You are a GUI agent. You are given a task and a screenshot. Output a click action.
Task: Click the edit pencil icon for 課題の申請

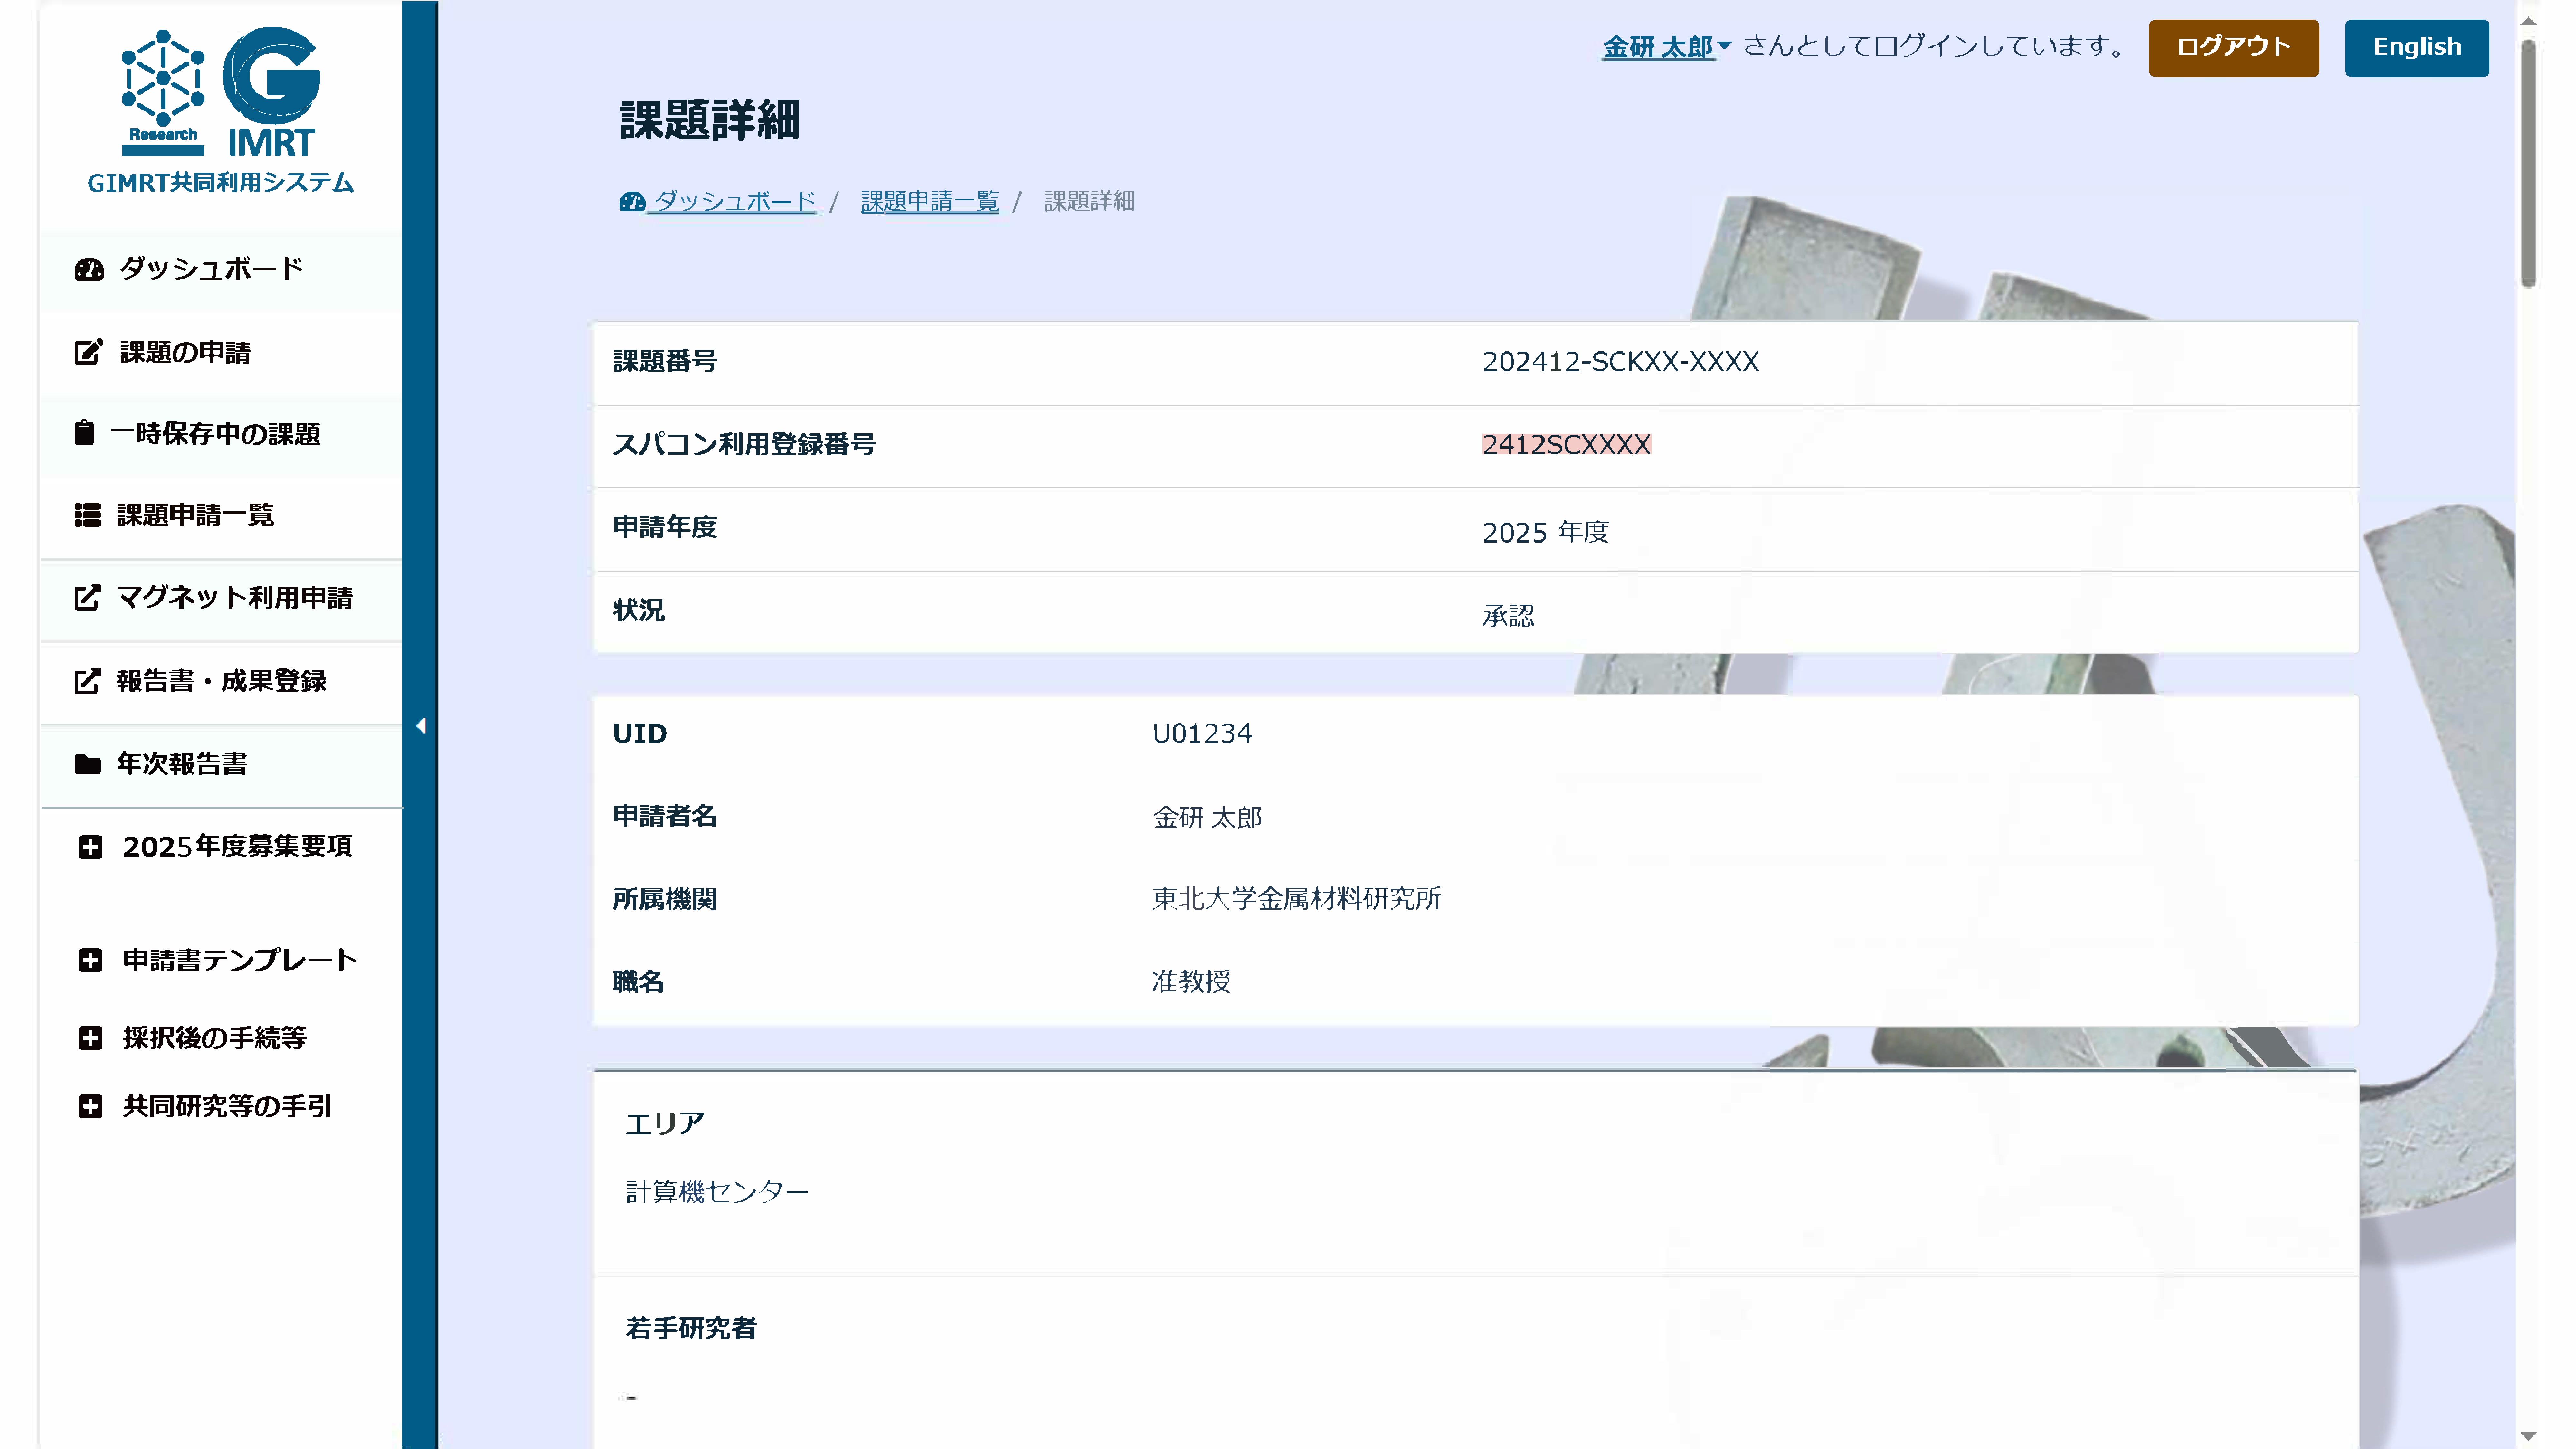pyautogui.click(x=88, y=352)
